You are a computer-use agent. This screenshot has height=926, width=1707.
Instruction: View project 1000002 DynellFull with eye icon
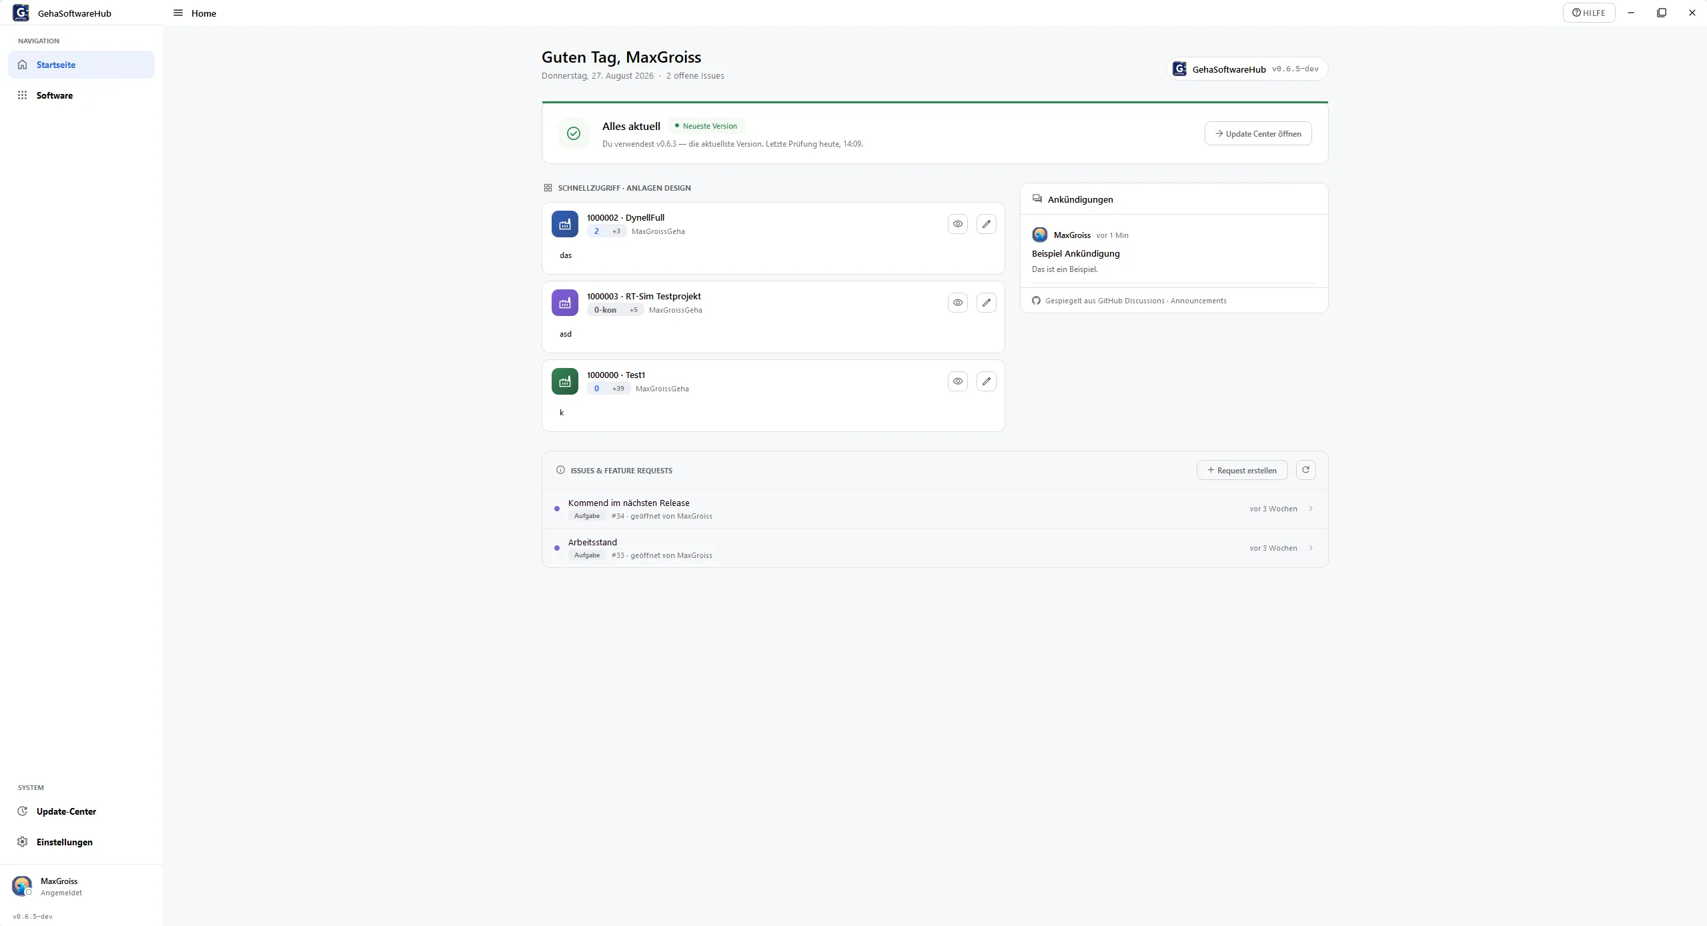pyautogui.click(x=957, y=224)
